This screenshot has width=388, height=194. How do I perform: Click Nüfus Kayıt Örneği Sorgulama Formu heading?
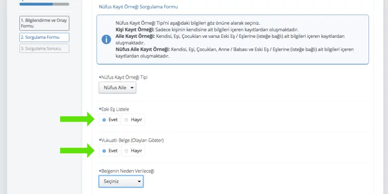pos(138,7)
